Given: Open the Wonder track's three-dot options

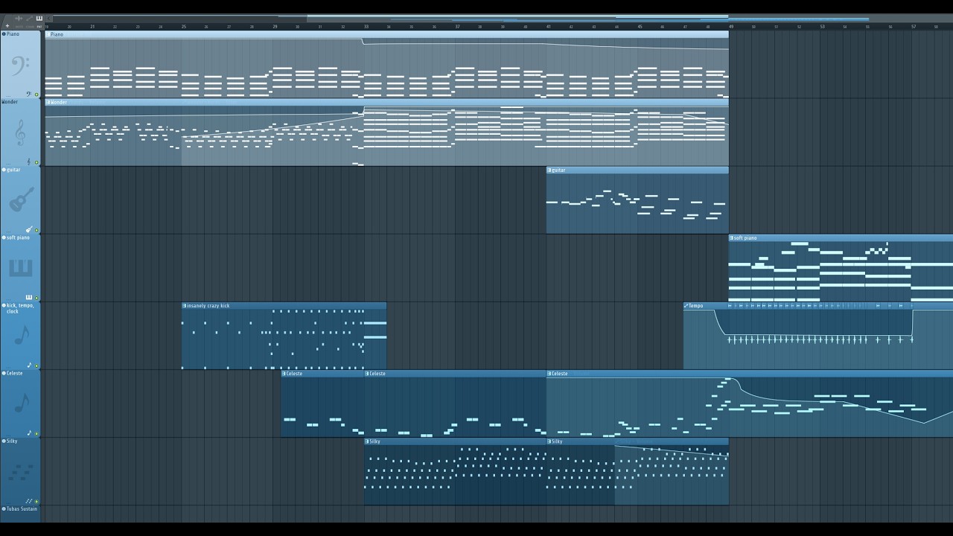Looking at the screenshot, I should [8, 164].
